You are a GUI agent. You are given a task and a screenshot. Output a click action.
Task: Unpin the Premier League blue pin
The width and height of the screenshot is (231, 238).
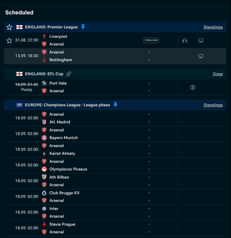tap(83, 27)
